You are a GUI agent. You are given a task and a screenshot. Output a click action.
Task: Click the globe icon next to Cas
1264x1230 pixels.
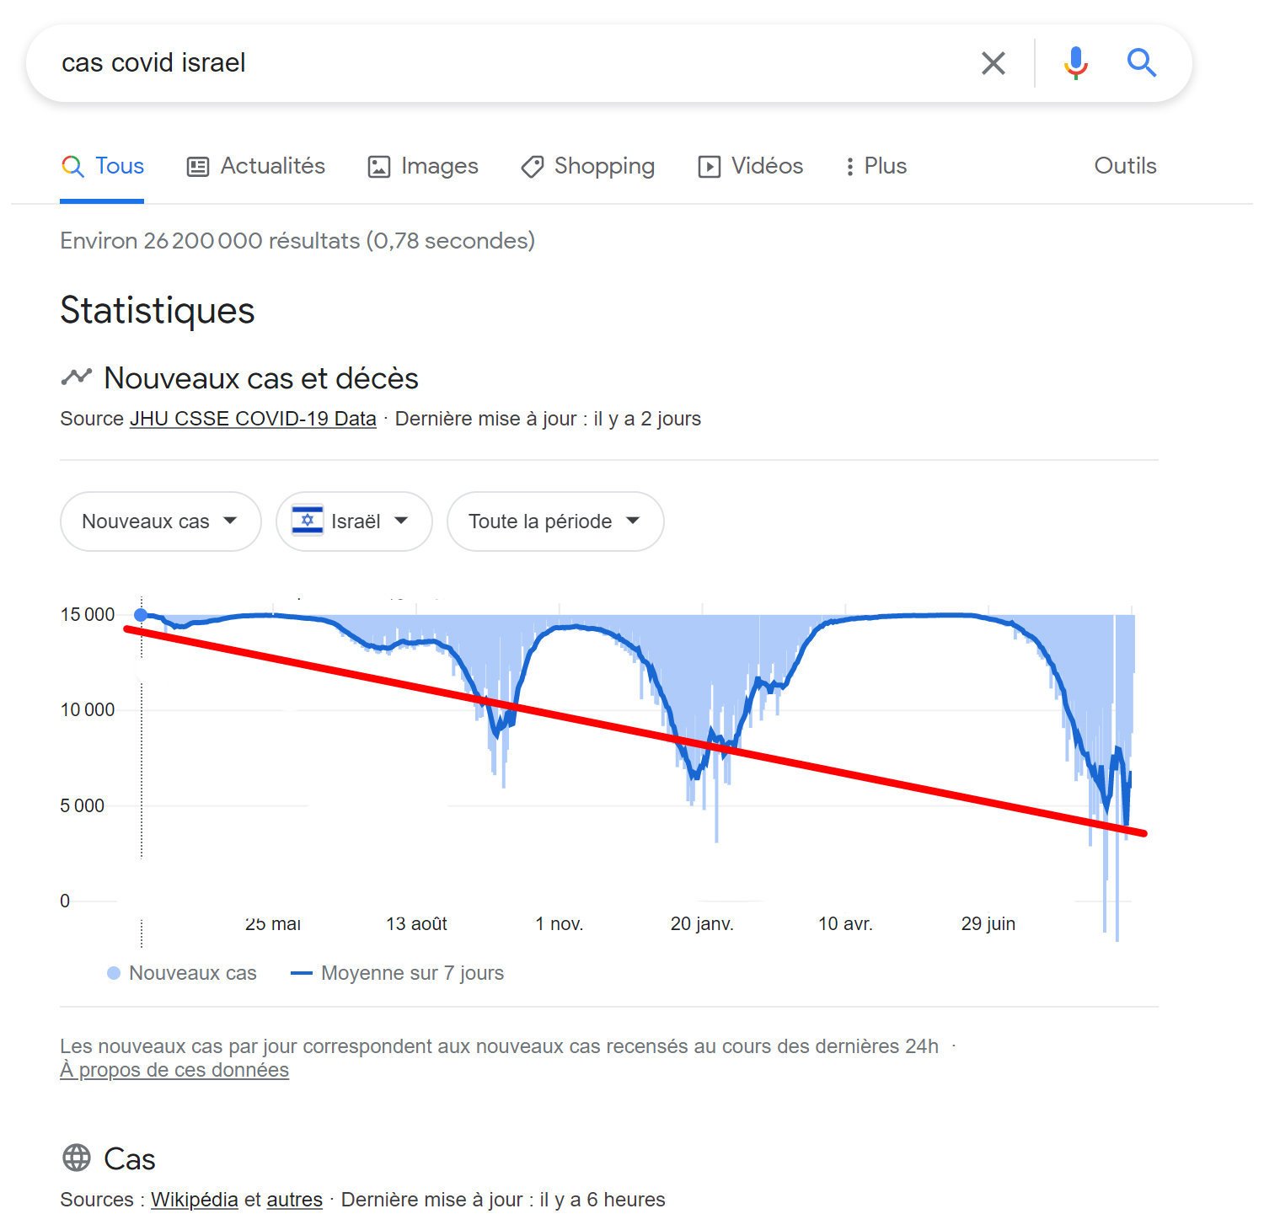pos(77,1158)
